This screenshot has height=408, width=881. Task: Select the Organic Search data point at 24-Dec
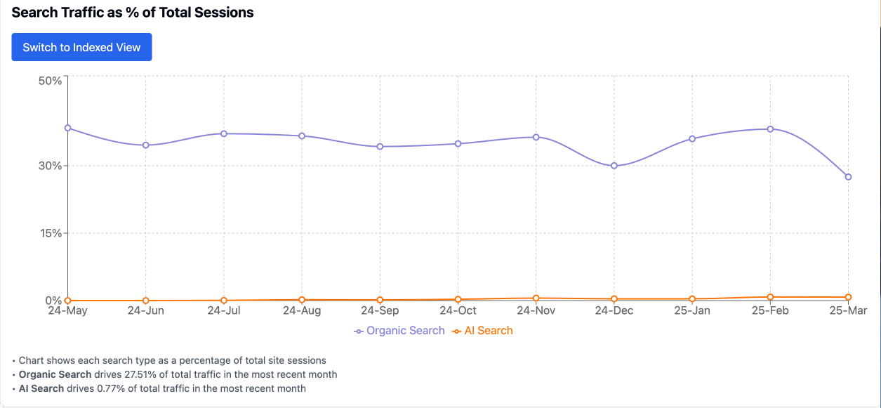coord(614,166)
